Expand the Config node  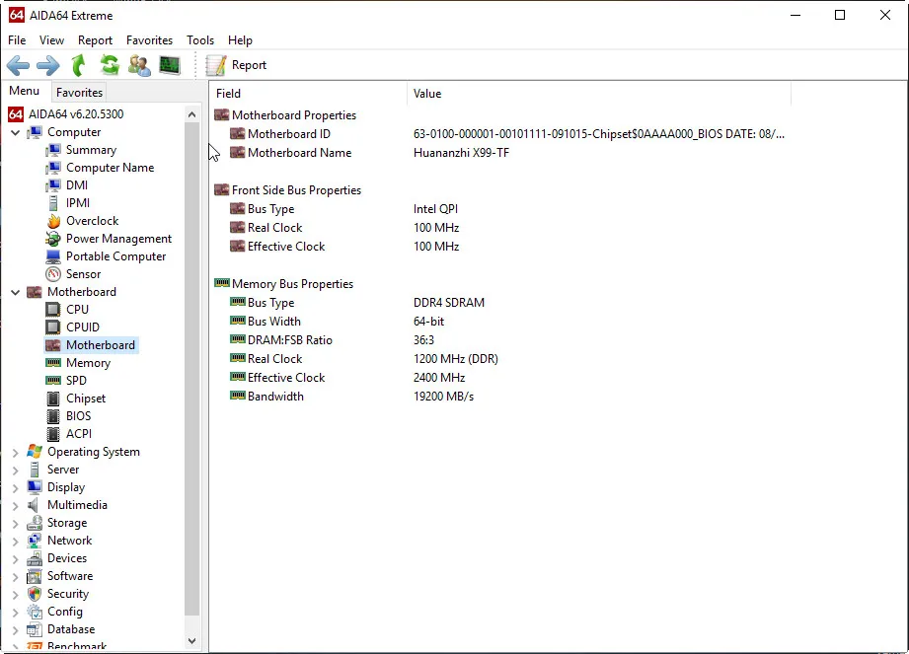[x=16, y=613]
